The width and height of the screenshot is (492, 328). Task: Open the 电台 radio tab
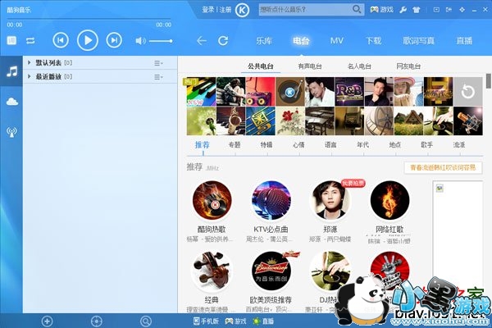click(301, 41)
